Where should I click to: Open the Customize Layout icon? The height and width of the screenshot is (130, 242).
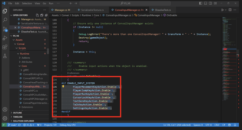(215, 3)
